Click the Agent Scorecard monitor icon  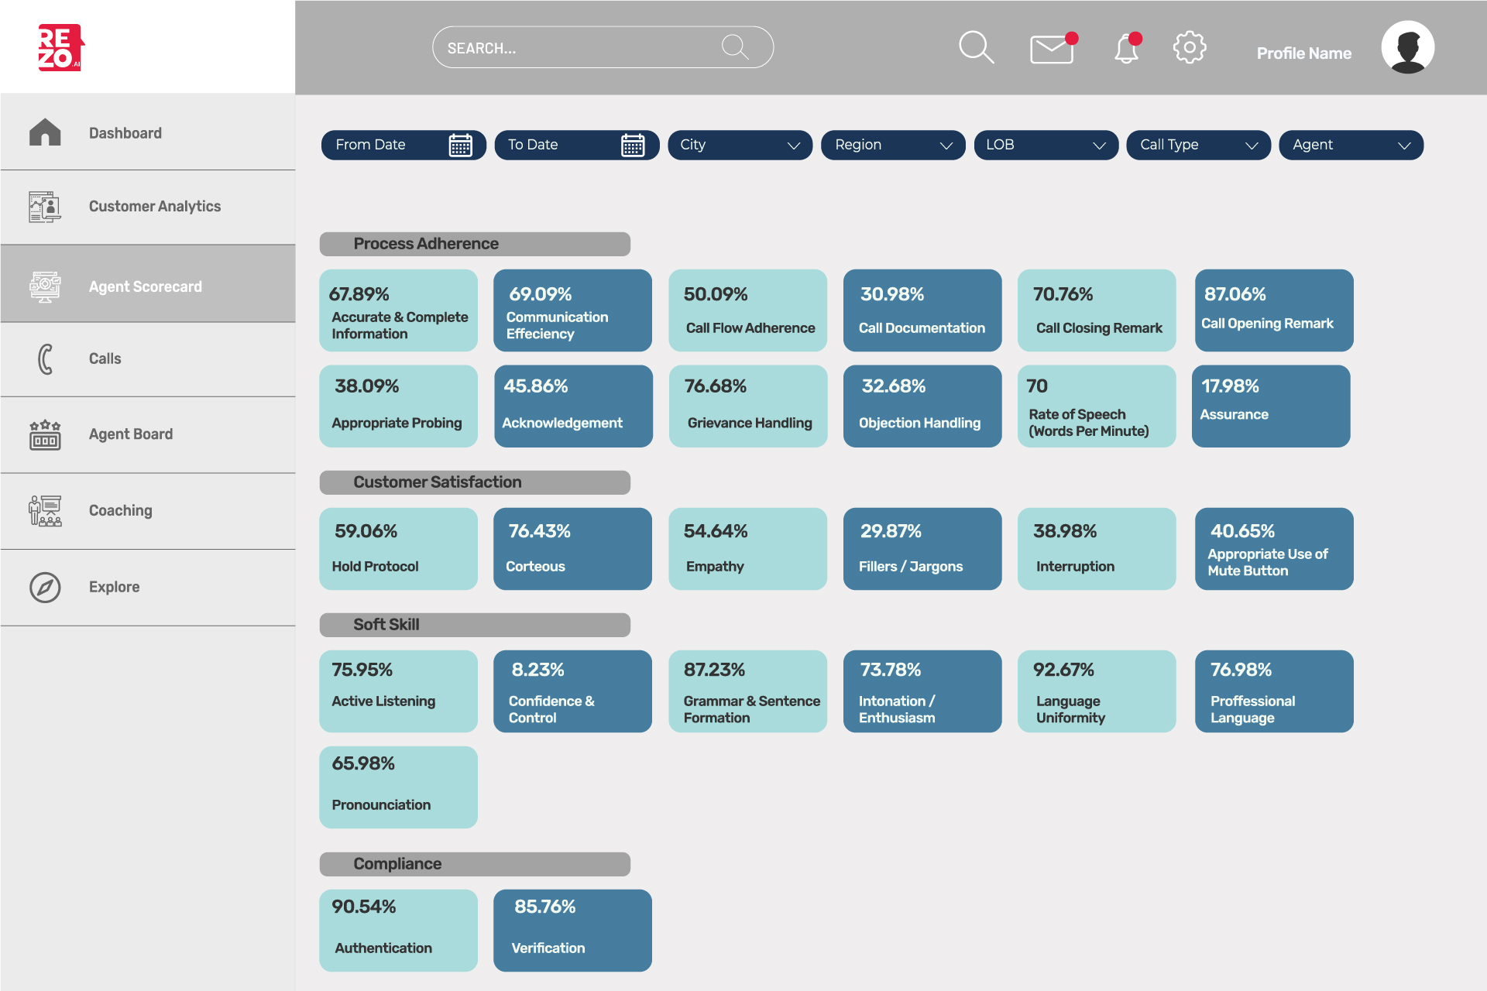(45, 285)
